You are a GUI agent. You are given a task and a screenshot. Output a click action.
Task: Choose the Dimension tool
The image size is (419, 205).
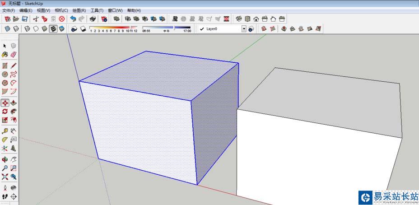click(x=14, y=131)
